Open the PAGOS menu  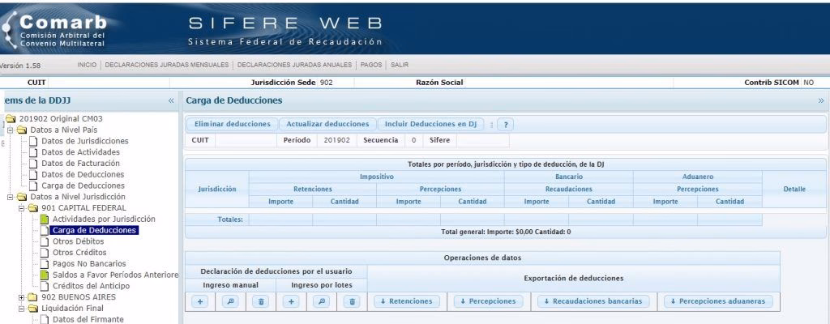[x=371, y=65]
